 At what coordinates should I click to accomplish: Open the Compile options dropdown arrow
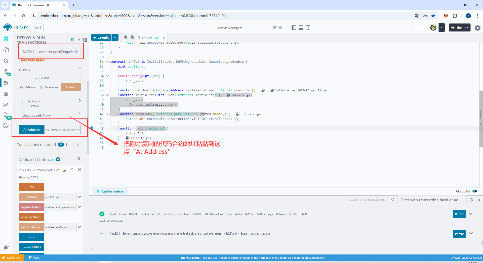pyautogui.click(x=115, y=37)
